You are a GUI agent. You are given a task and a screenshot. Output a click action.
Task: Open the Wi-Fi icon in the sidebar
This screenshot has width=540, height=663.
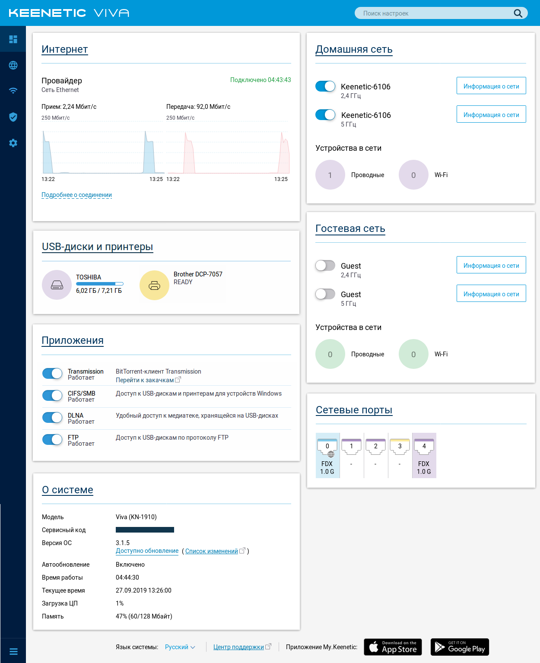pyautogui.click(x=13, y=91)
